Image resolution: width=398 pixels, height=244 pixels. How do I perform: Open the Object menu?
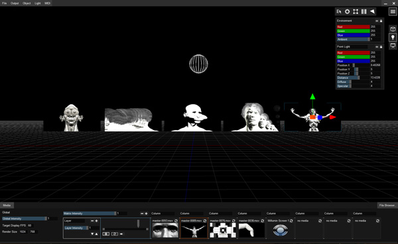point(27,3)
